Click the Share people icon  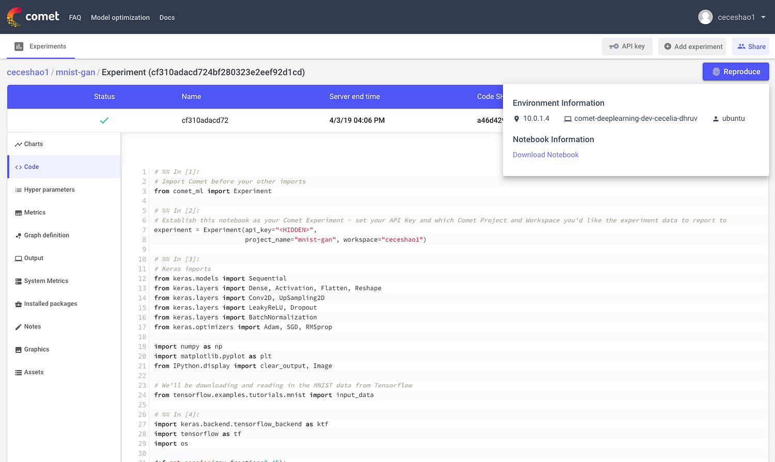pyautogui.click(x=741, y=46)
